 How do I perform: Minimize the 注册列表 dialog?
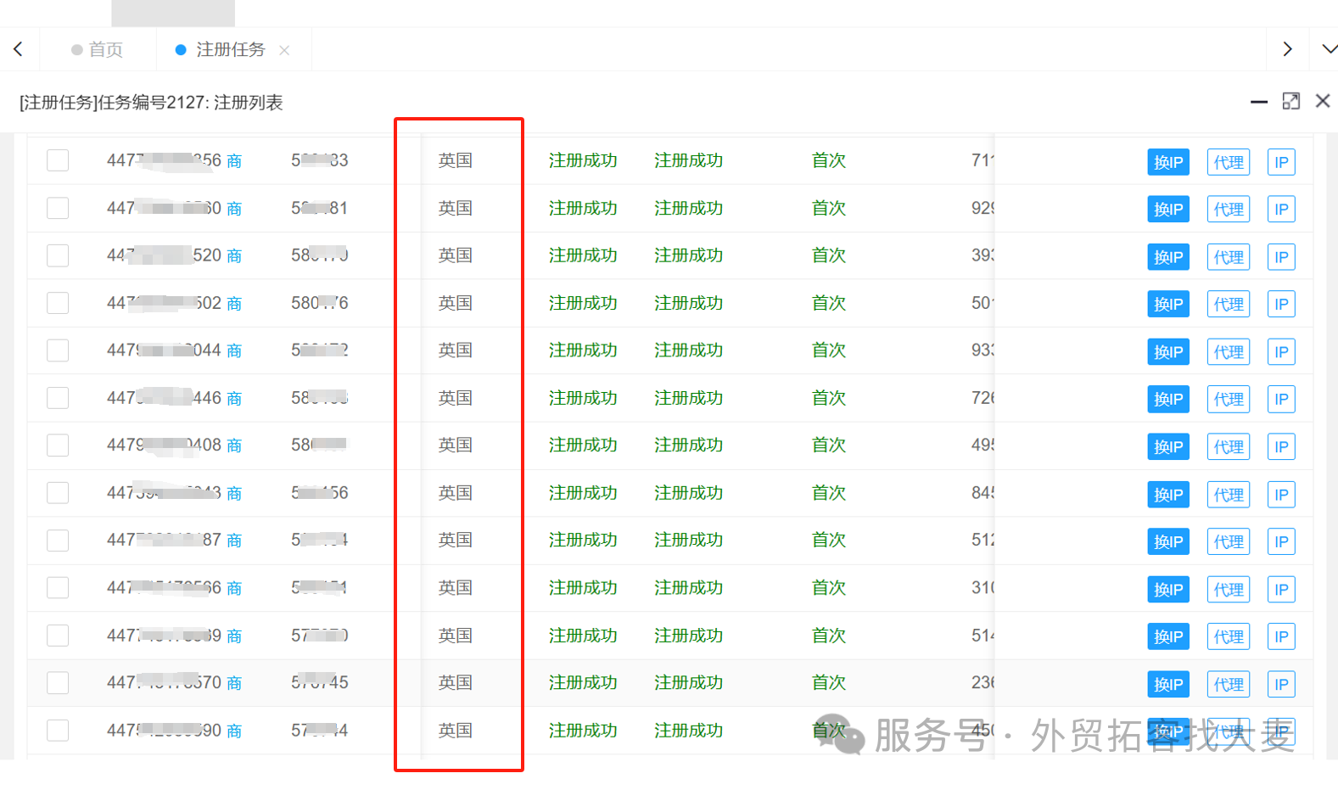click(x=1259, y=102)
